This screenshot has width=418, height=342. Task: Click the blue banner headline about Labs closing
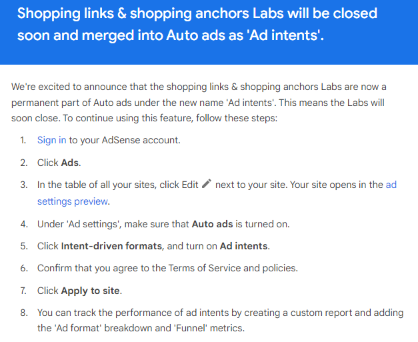click(197, 24)
